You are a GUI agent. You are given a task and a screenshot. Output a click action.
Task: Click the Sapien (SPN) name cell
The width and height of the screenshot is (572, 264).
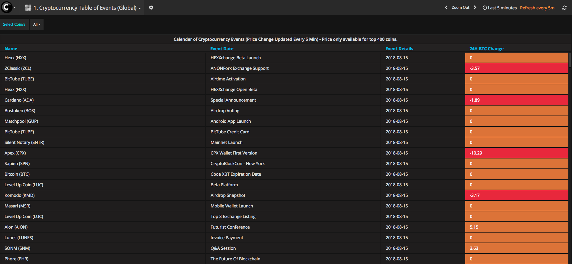(x=103, y=164)
